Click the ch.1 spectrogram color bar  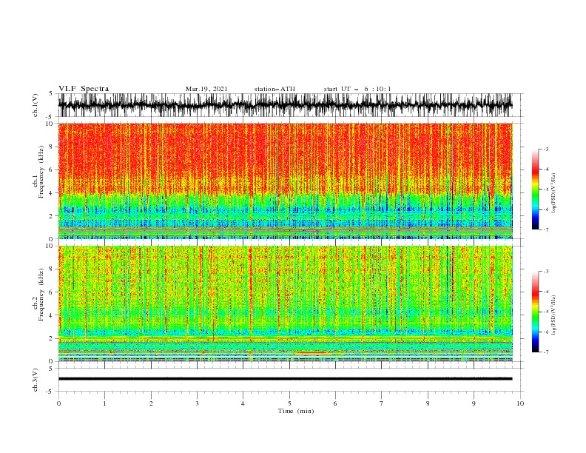[x=535, y=189]
